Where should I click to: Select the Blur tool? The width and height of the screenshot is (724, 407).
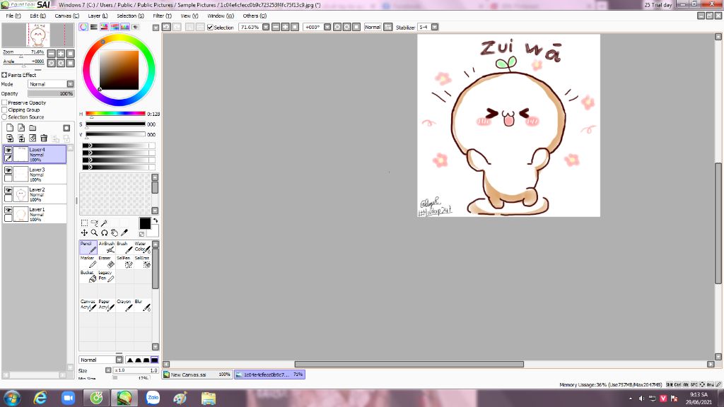[142, 305]
